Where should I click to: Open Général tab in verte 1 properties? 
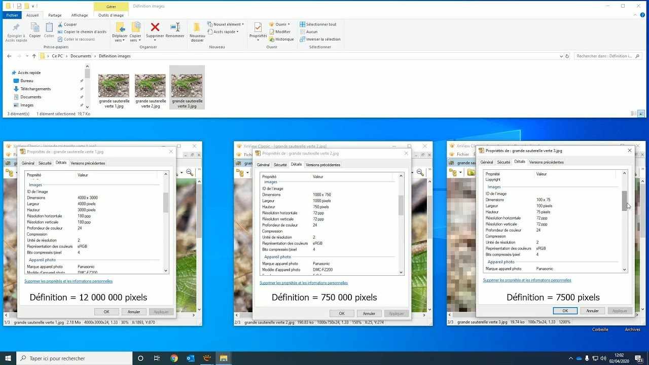28,163
